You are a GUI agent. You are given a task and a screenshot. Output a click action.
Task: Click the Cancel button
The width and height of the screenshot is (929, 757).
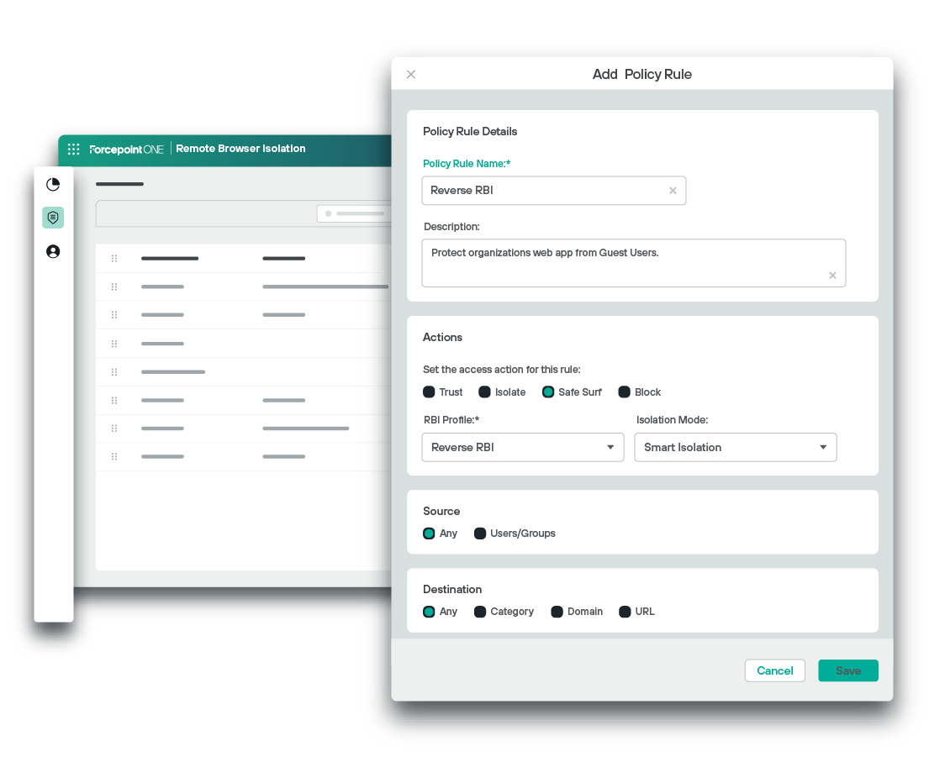(x=774, y=670)
